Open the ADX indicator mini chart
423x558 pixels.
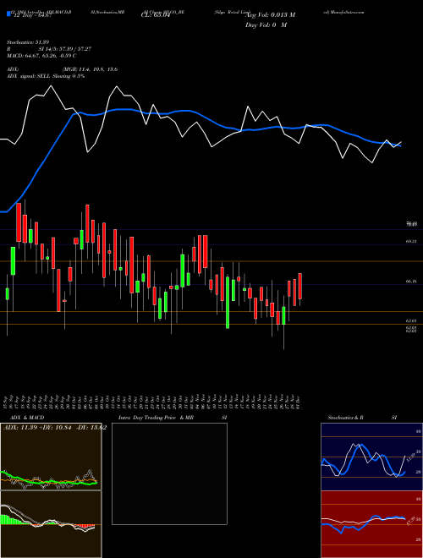pyautogui.click(x=51, y=457)
